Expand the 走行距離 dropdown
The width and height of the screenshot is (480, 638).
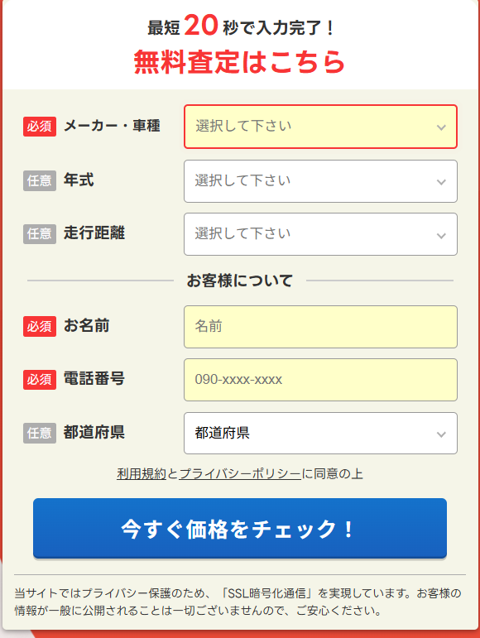(x=320, y=234)
